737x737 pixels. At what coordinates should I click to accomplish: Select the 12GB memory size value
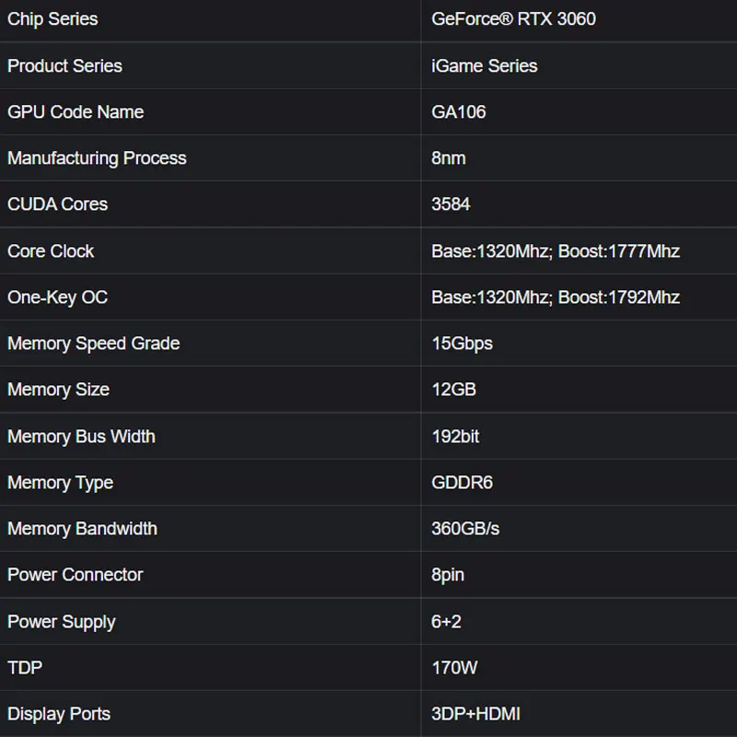click(453, 390)
